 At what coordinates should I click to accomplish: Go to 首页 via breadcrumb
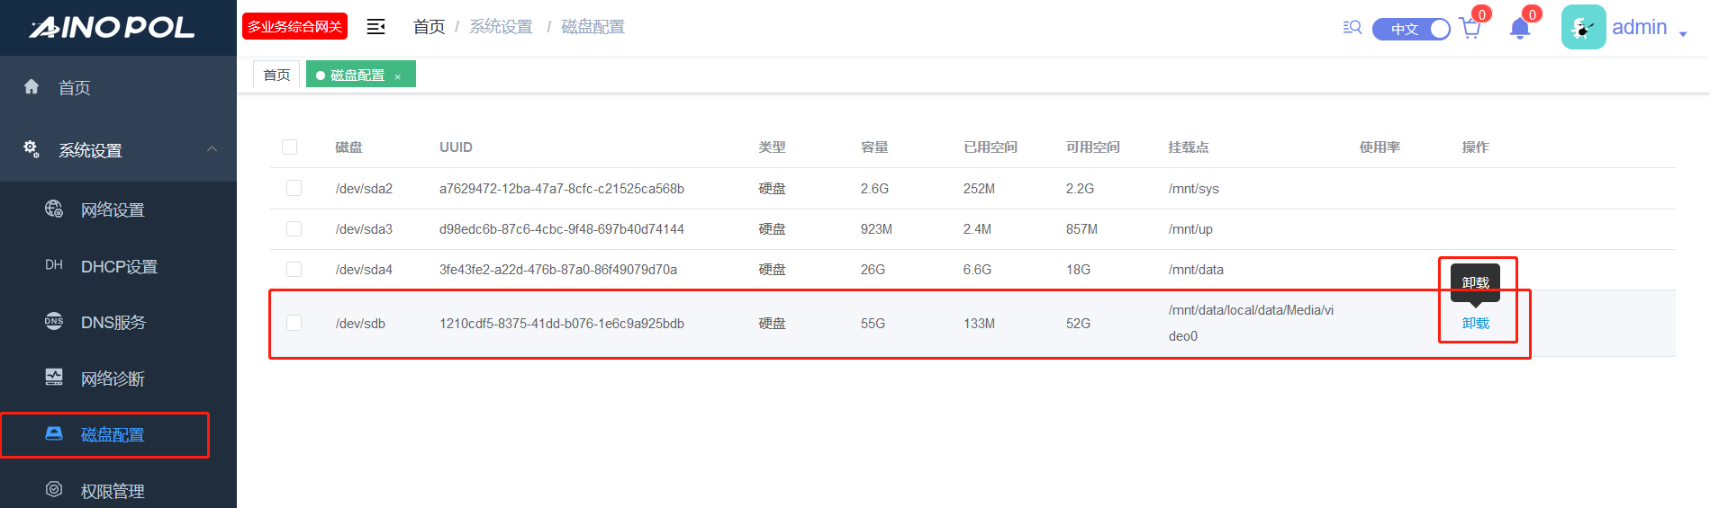pyautogui.click(x=429, y=27)
